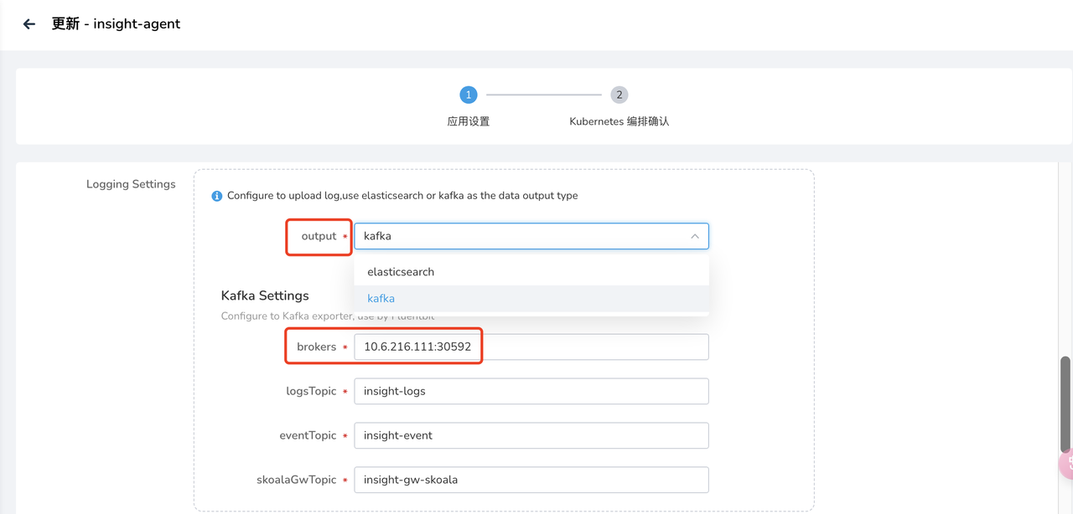Screen dimensions: 1073x514
Task: Click the Kafka Settings heading
Action: [x=265, y=296]
